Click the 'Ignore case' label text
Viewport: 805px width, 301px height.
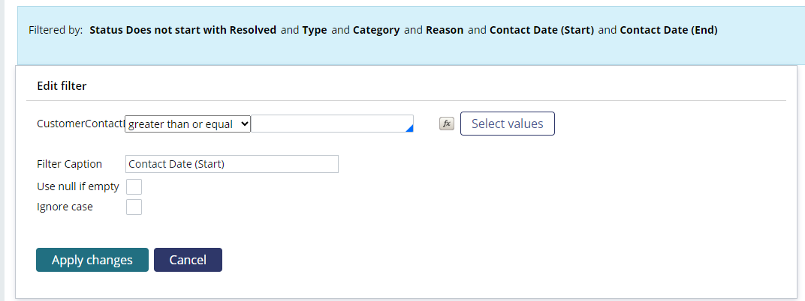click(65, 207)
